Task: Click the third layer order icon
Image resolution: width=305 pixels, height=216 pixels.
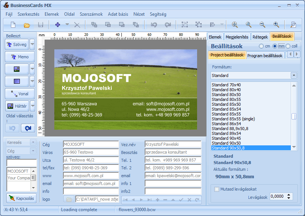Action: [x=122, y=25]
